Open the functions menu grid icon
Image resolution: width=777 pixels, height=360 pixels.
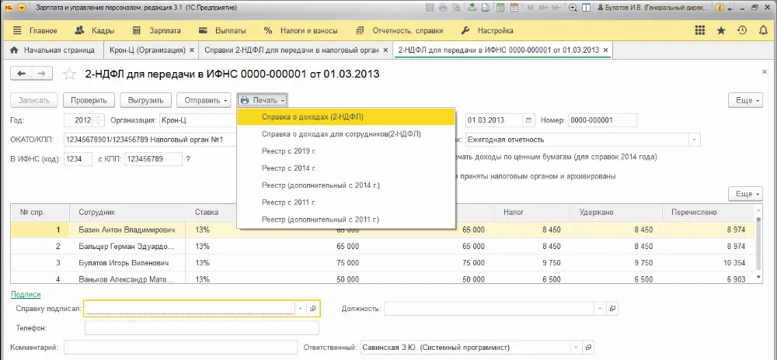(700, 31)
